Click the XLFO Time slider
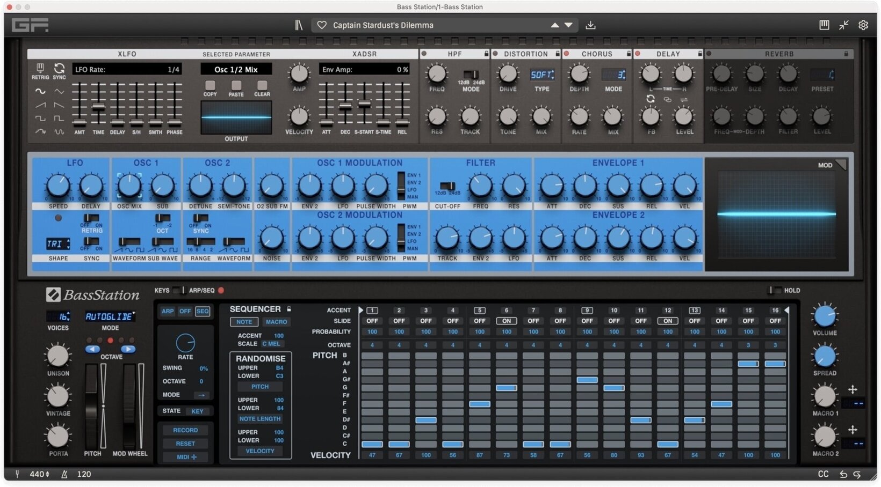881x487 pixels. [98, 107]
